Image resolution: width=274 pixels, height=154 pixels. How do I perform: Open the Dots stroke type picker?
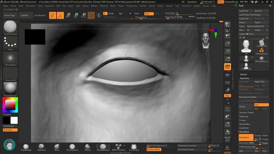click(x=10, y=43)
